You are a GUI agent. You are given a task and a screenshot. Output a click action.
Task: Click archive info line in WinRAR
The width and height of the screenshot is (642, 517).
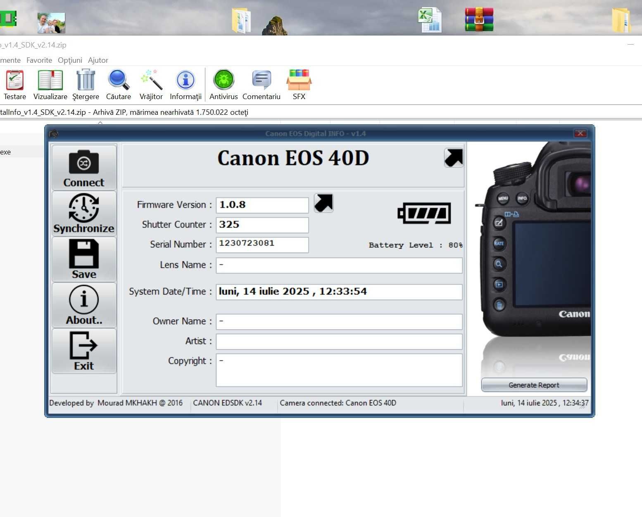(x=124, y=112)
